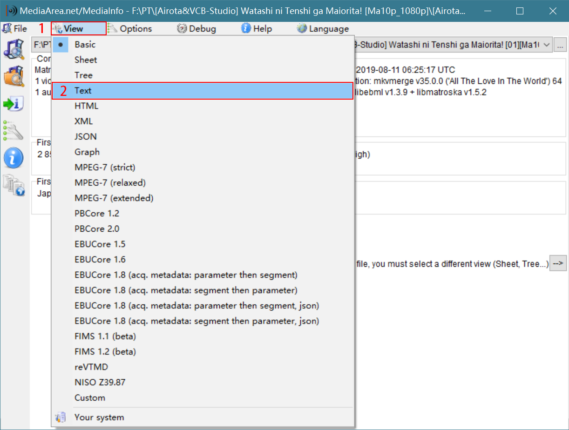The image size is (569, 430).
Task: Click the documents and globe sidebar icon
Action: tap(14, 185)
